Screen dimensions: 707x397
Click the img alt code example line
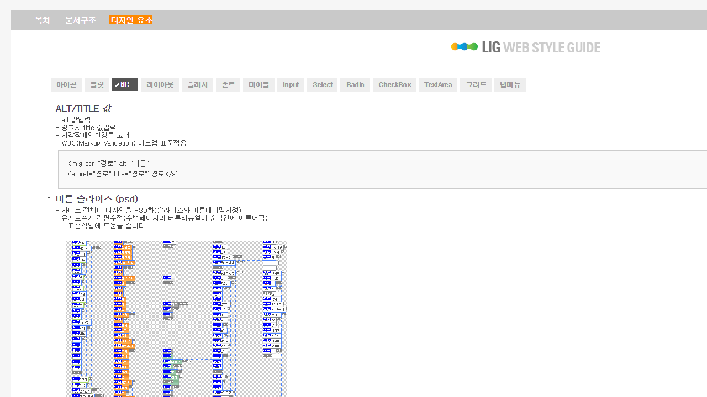click(x=110, y=164)
